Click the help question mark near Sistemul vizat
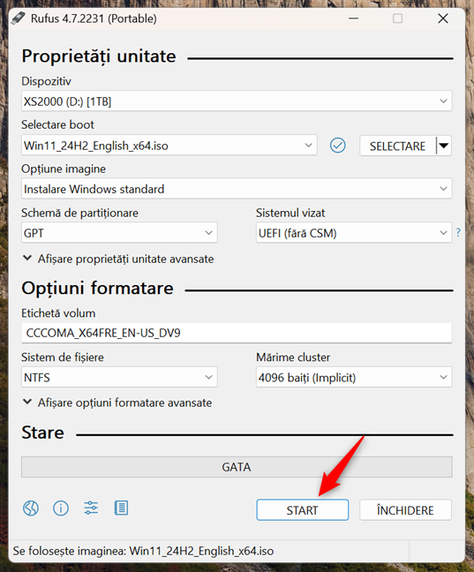The image size is (474, 572). pos(458,232)
